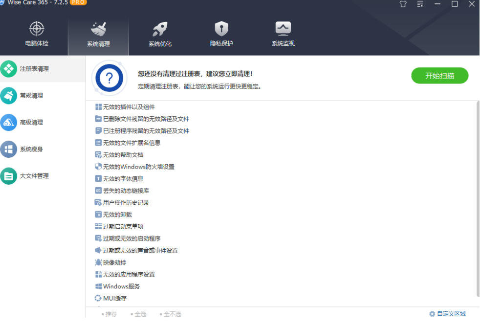Click the 过期或无效的声音或事件设置 speaker icon

[x=98, y=250]
